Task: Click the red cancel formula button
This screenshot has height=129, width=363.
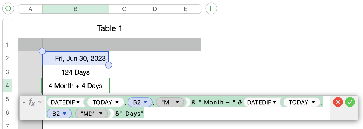Action: 338,102
